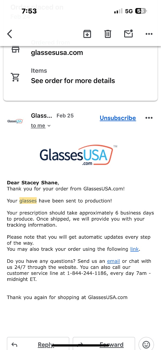
Task: Send an 'email' via the hyperlink
Action: pyautogui.click(x=113, y=261)
